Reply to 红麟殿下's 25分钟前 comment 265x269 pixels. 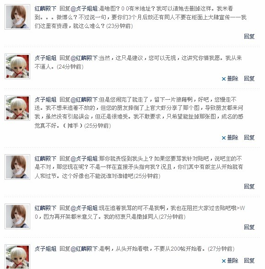tap(249, 187)
